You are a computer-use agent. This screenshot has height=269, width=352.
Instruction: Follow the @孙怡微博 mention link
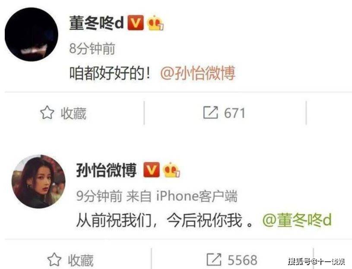click(x=198, y=73)
